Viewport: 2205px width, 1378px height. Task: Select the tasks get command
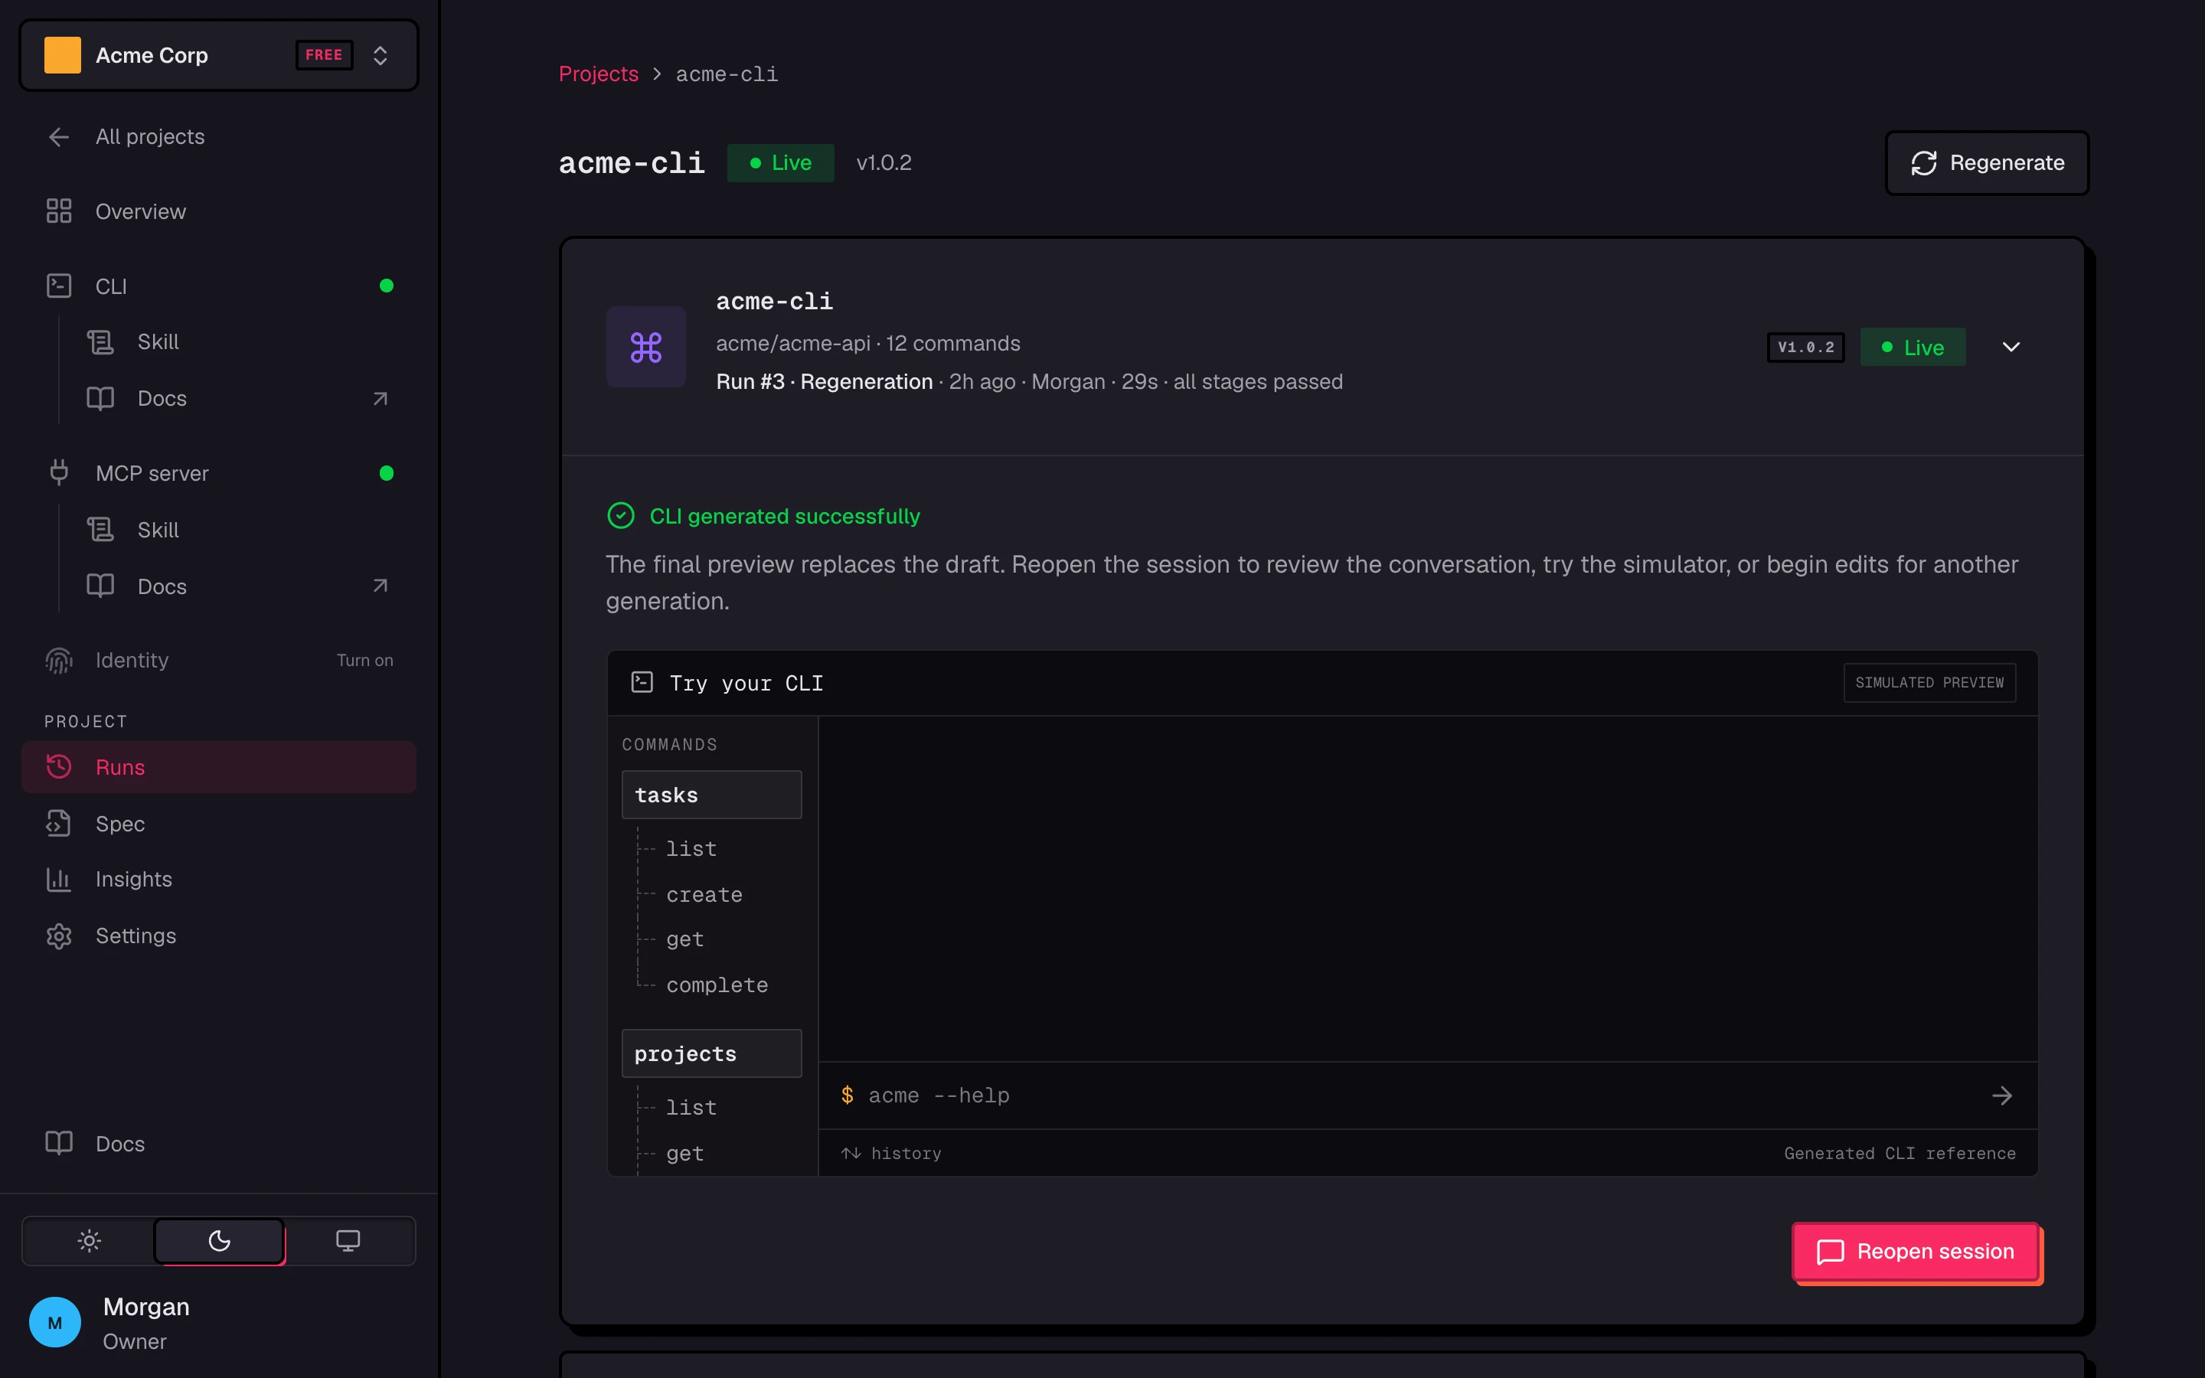tap(685, 939)
